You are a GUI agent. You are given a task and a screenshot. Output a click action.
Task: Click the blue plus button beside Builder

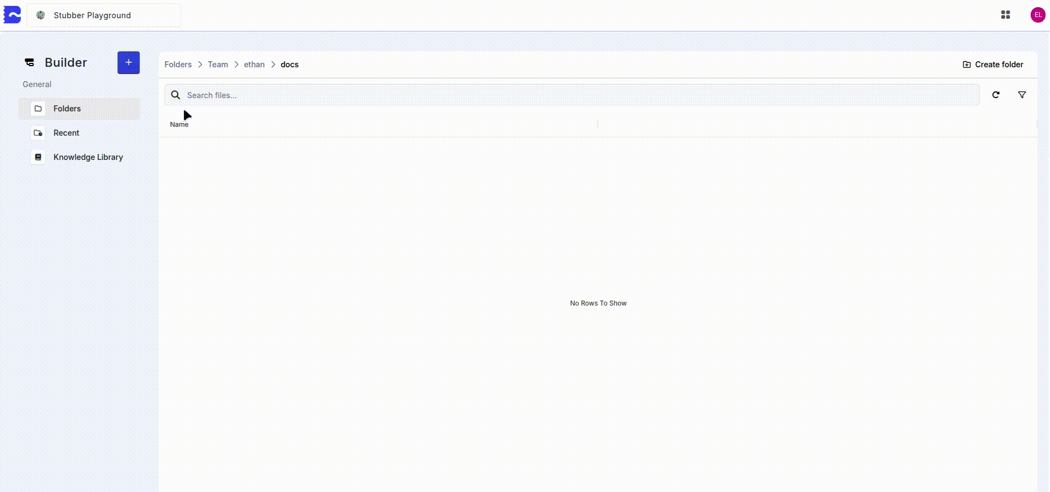pyautogui.click(x=128, y=63)
